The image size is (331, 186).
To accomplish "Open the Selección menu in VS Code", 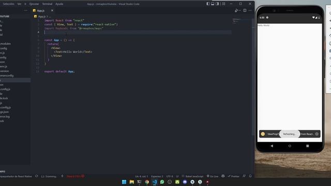I will pos(8,4).
